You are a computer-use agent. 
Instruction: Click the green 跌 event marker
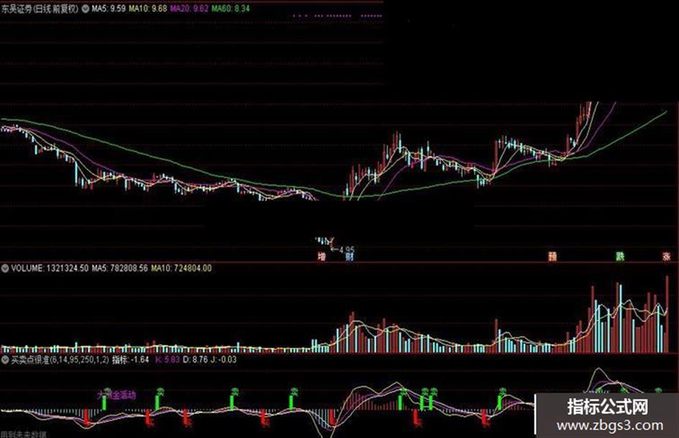(x=621, y=256)
